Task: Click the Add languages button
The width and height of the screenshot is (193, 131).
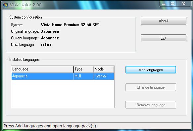Action: point(151,70)
